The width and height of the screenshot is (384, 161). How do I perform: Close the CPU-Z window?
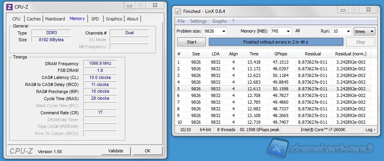[155, 5]
